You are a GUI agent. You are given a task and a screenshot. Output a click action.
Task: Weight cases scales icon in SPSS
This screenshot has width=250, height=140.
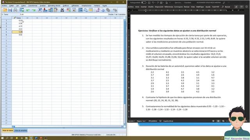click(x=86, y=10)
